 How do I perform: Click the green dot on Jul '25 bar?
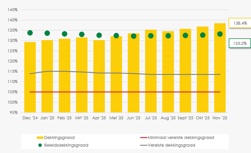(x=151, y=36)
